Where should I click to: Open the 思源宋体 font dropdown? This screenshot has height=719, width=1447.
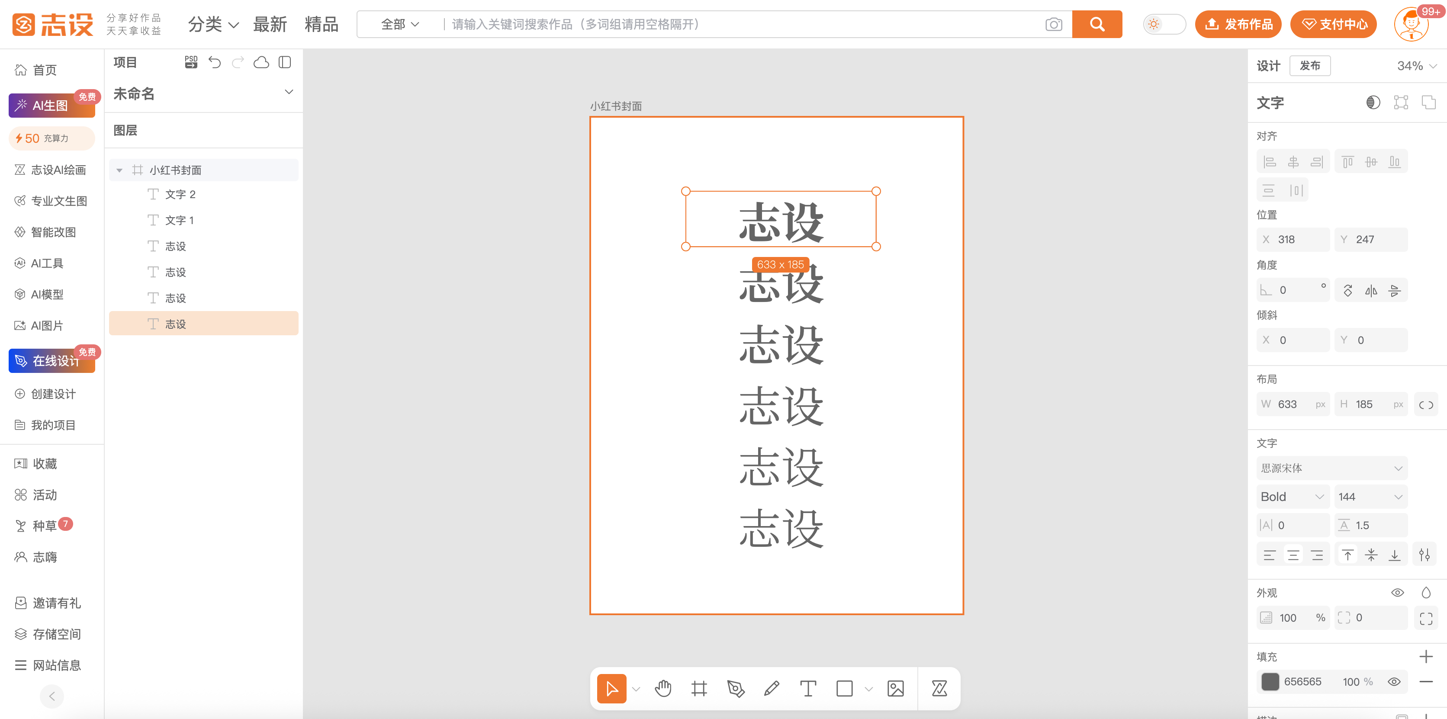click(x=1331, y=468)
